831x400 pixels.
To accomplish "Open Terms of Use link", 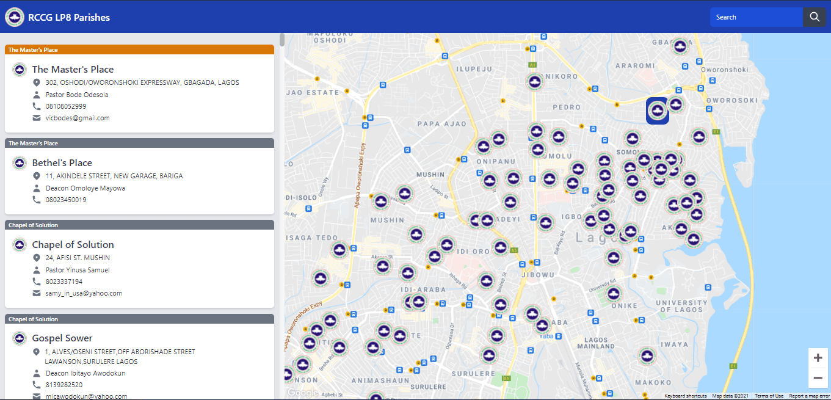I will (x=769, y=396).
